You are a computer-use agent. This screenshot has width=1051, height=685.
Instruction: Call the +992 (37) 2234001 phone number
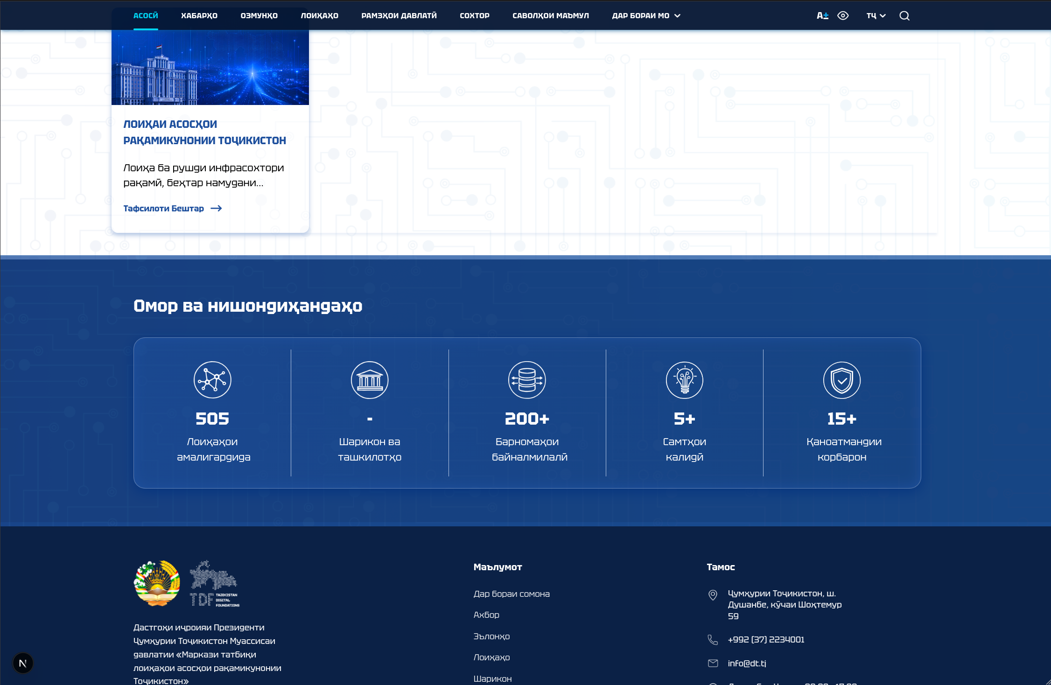(766, 640)
